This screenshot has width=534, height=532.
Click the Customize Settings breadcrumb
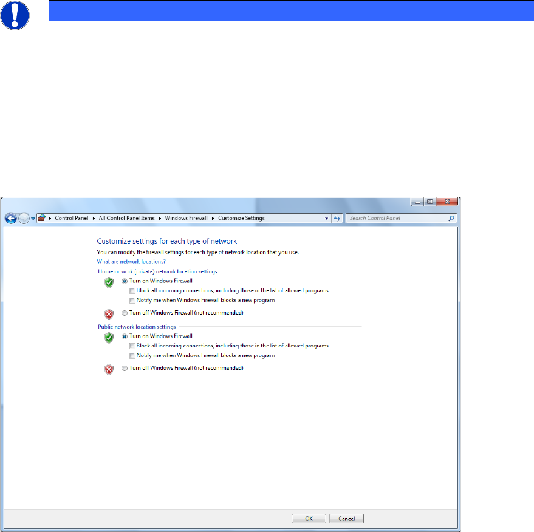tap(241, 218)
